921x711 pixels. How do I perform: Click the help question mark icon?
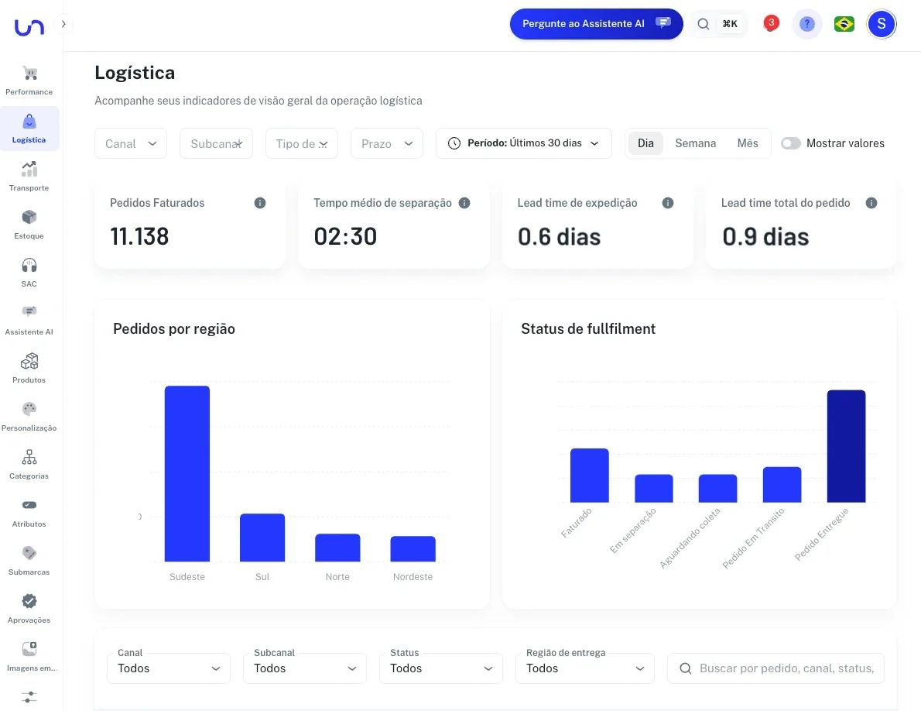point(806,24)
